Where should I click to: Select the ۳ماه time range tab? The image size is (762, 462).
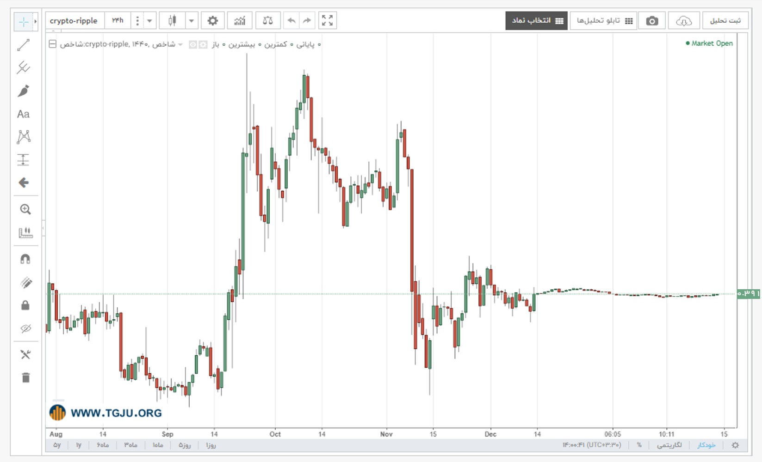pyautogui.click(x=131, y=445)
